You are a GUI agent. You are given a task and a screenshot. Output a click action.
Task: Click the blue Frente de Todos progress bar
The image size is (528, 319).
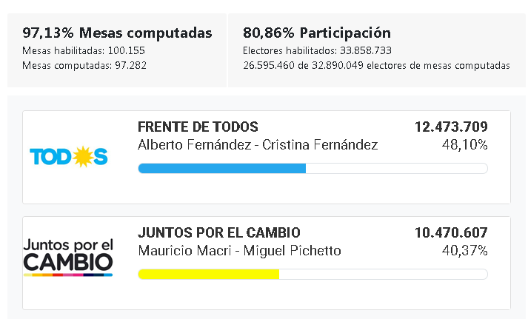point(222,168)
